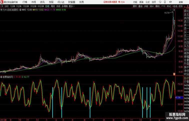
Task: Open the 版面 menu
Action: click(141, 2)
